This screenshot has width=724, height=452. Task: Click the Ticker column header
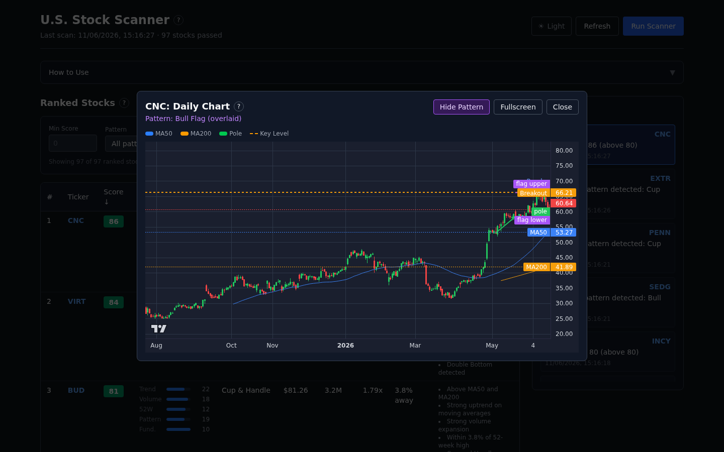[x=78, y=197]
